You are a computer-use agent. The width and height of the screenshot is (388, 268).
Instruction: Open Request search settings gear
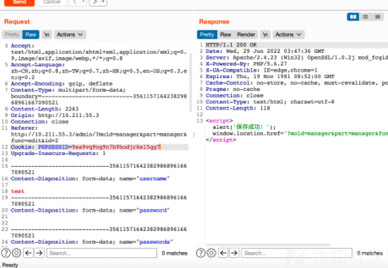pos(17,253)
